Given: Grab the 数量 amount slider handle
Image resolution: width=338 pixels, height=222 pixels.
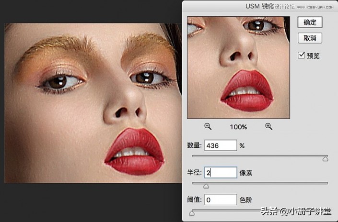Looking at the screenshot, I should pyautogui.click(x=325, y=158).
